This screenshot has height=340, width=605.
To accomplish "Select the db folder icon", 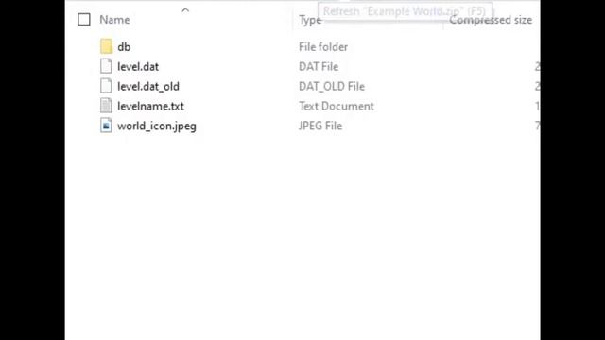I will tap(106, 46).
